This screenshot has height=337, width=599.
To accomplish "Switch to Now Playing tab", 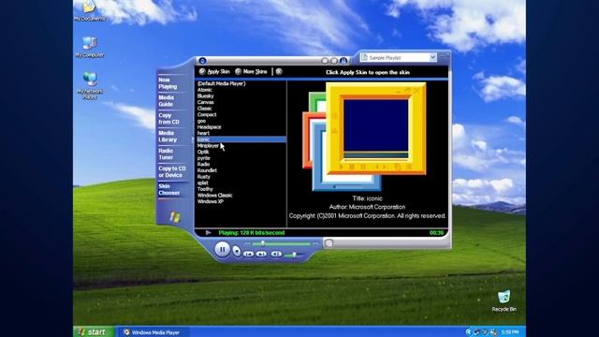I will (x=168, y=83).
